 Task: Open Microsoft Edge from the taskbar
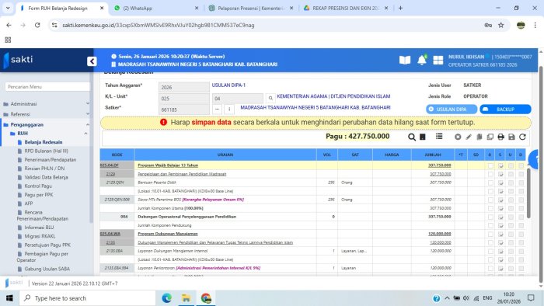point(167,298)
